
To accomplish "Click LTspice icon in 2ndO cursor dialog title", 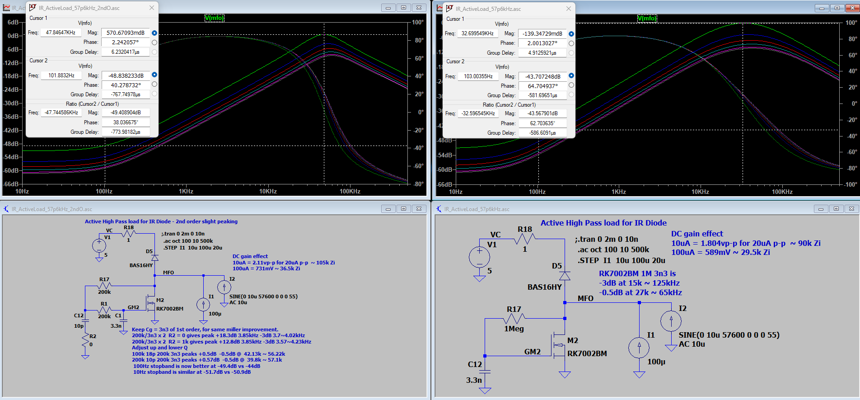I will point(33,8).
